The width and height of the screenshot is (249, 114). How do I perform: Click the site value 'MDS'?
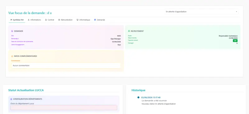119,36
